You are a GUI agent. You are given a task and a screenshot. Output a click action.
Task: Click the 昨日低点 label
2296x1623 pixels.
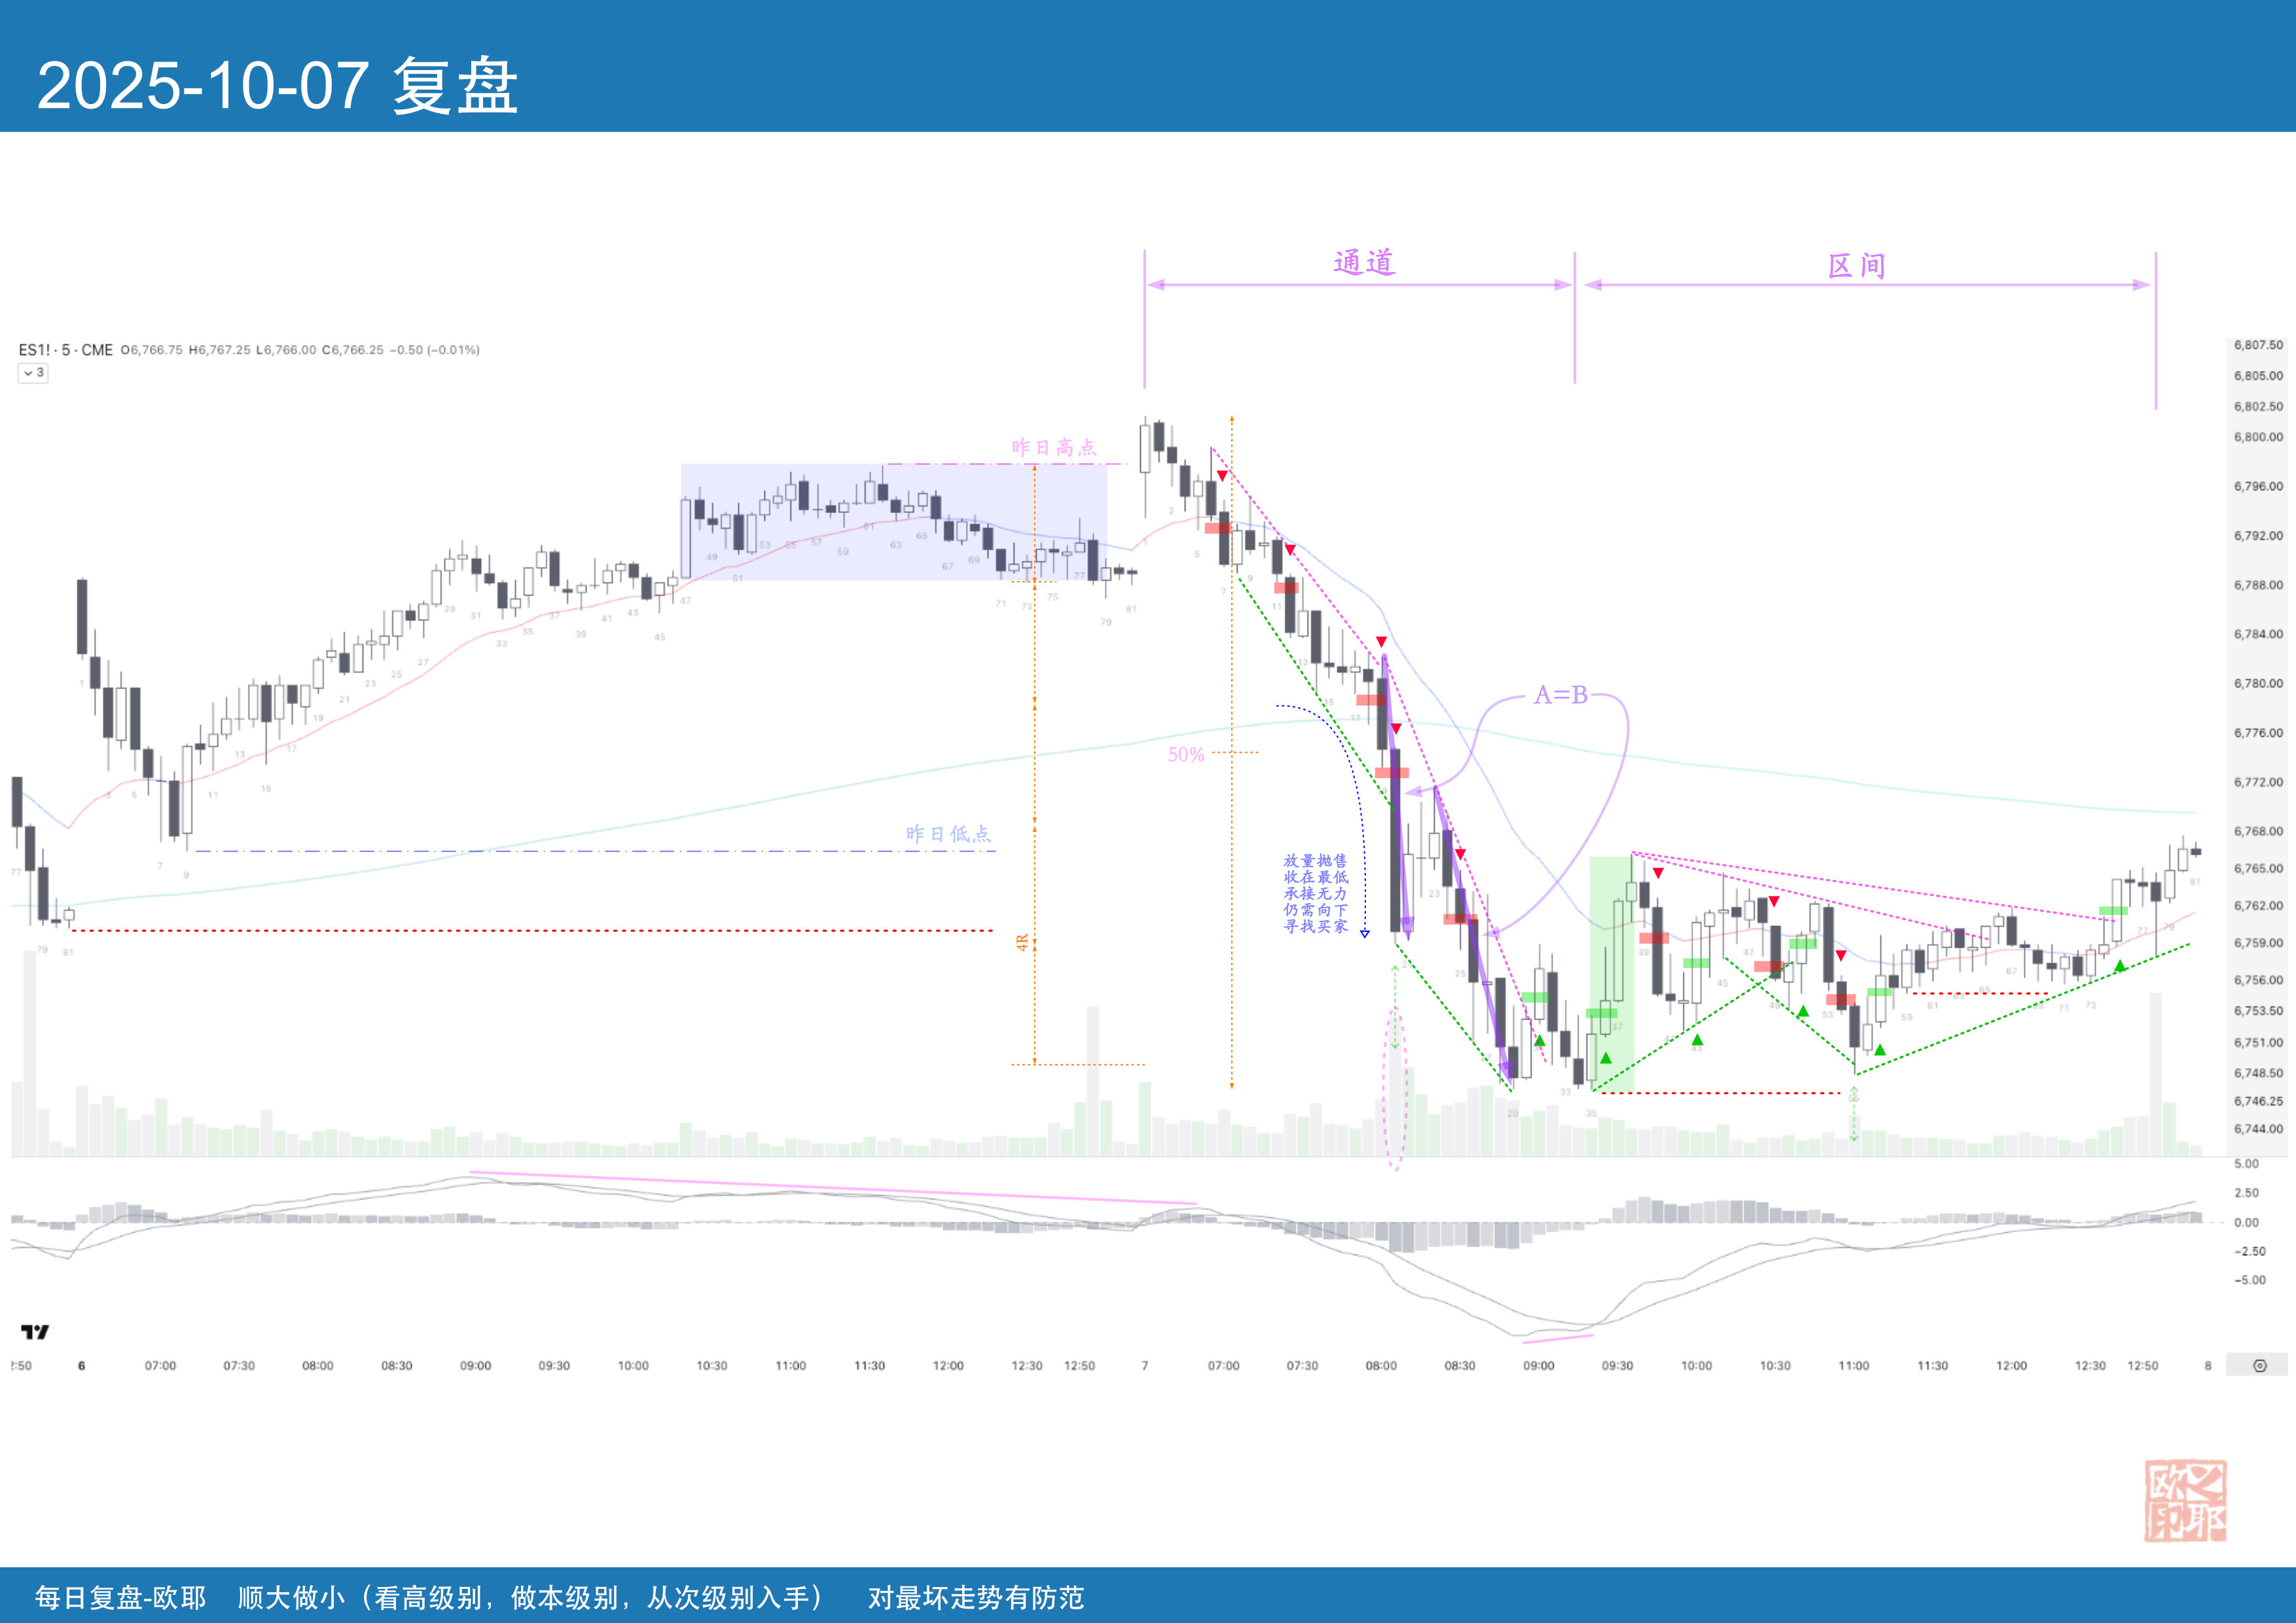(x=948, y=834)
